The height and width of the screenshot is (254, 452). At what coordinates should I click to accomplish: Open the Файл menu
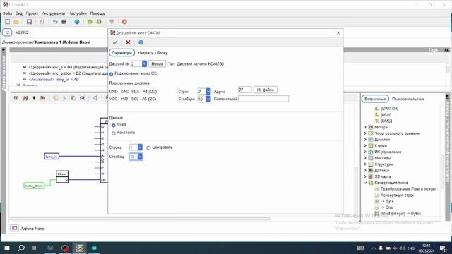pyautogui.click(x=7, y=13)
